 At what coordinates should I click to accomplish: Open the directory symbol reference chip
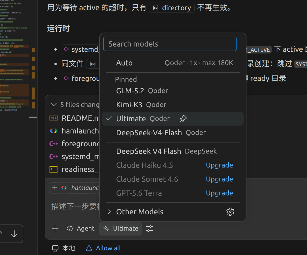tap(172, 8)
